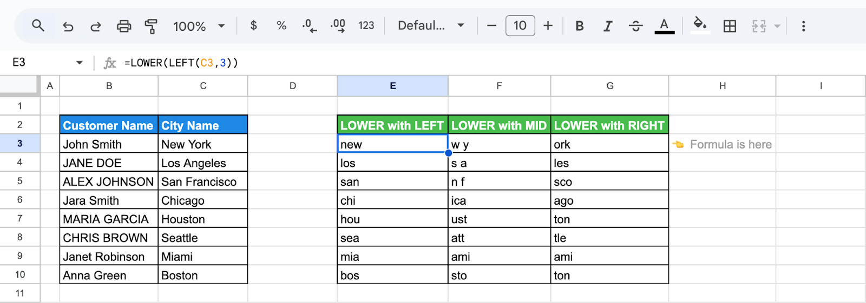Select cell containing 'w y'
The width and height of the screenshot is (866, 303).
point(499,144)
